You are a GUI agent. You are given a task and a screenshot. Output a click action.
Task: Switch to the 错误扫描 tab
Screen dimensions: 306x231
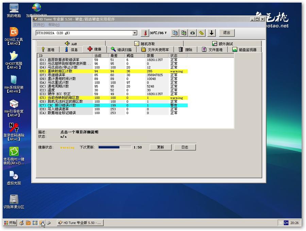click(121, 50)
